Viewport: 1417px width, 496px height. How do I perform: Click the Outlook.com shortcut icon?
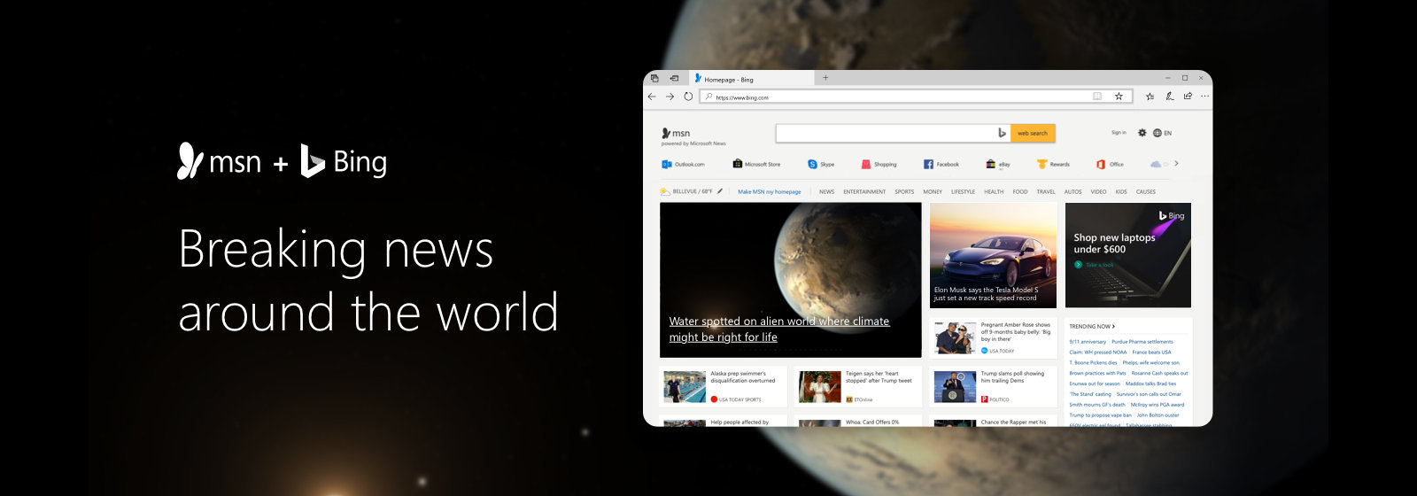coord(667,164)
